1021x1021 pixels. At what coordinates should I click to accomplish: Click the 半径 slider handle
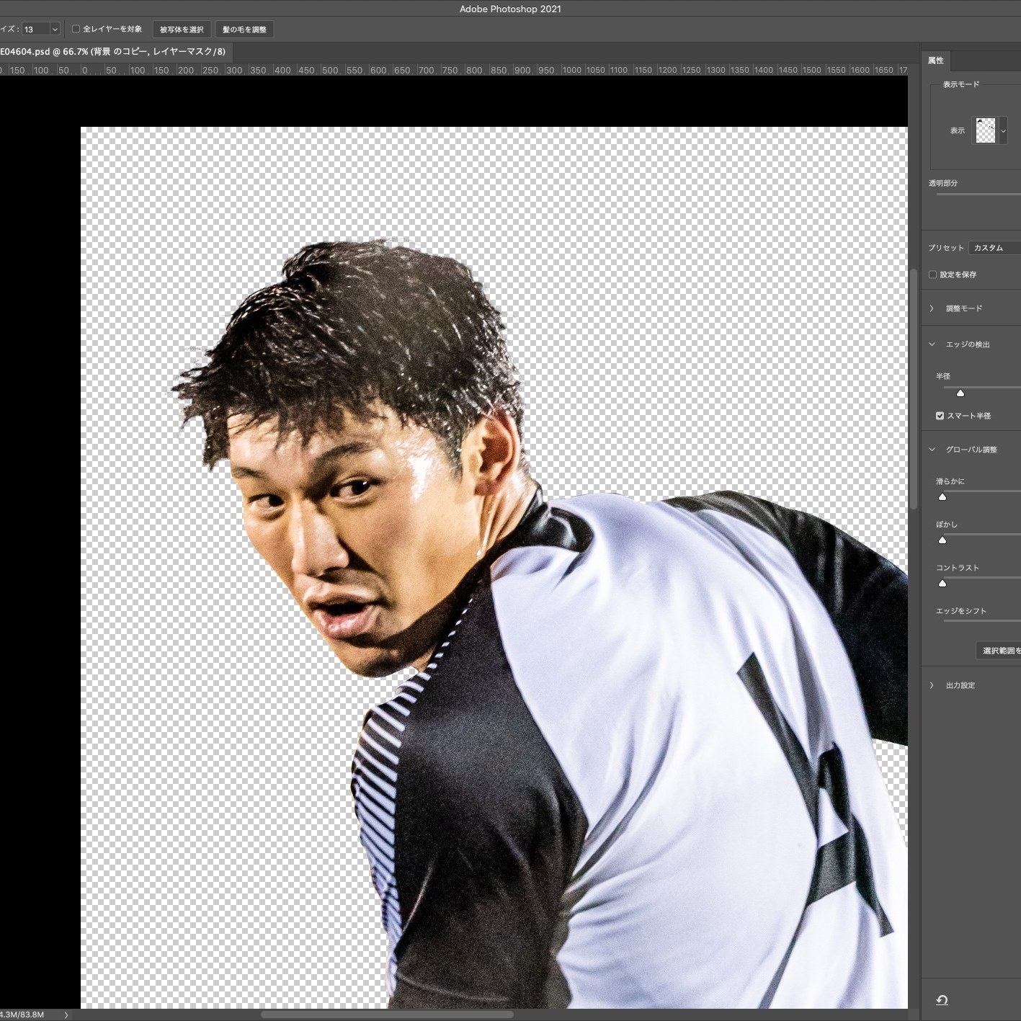click(x=960, y=393)
